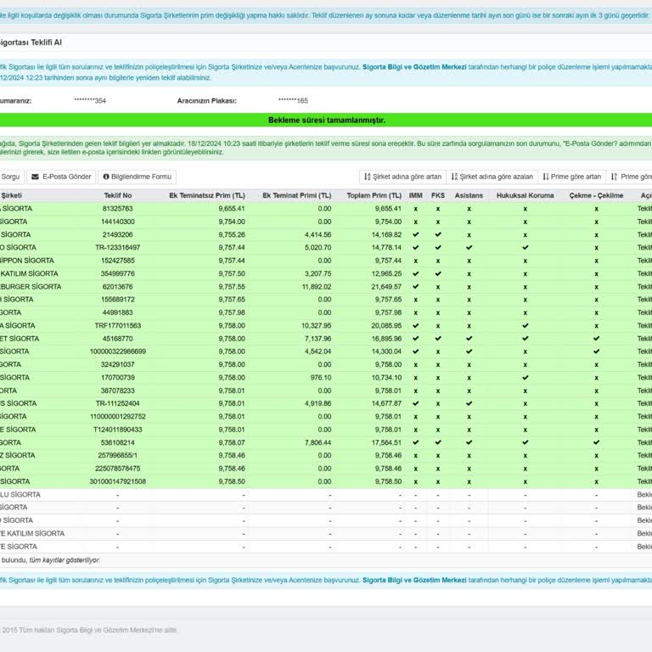Image resolution: width=652 pixels, height=652 pixels.
Task: Click the EBURGER SİGORTA company cell
Action: click(31, 286)
